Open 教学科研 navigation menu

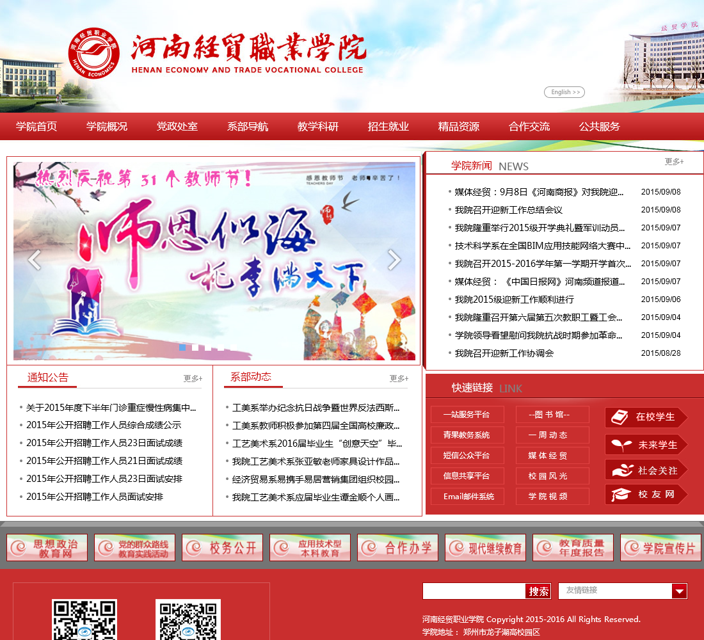click(318, 127)
